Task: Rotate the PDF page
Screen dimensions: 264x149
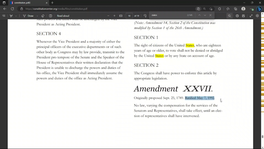Action: coord(145,16)
